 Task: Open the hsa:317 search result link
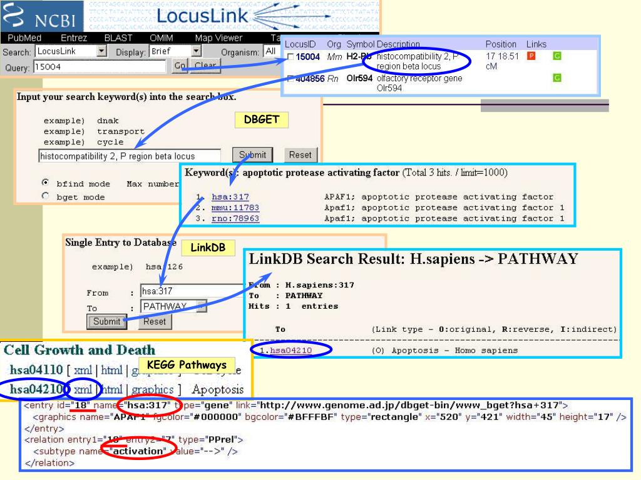(230, 197)
